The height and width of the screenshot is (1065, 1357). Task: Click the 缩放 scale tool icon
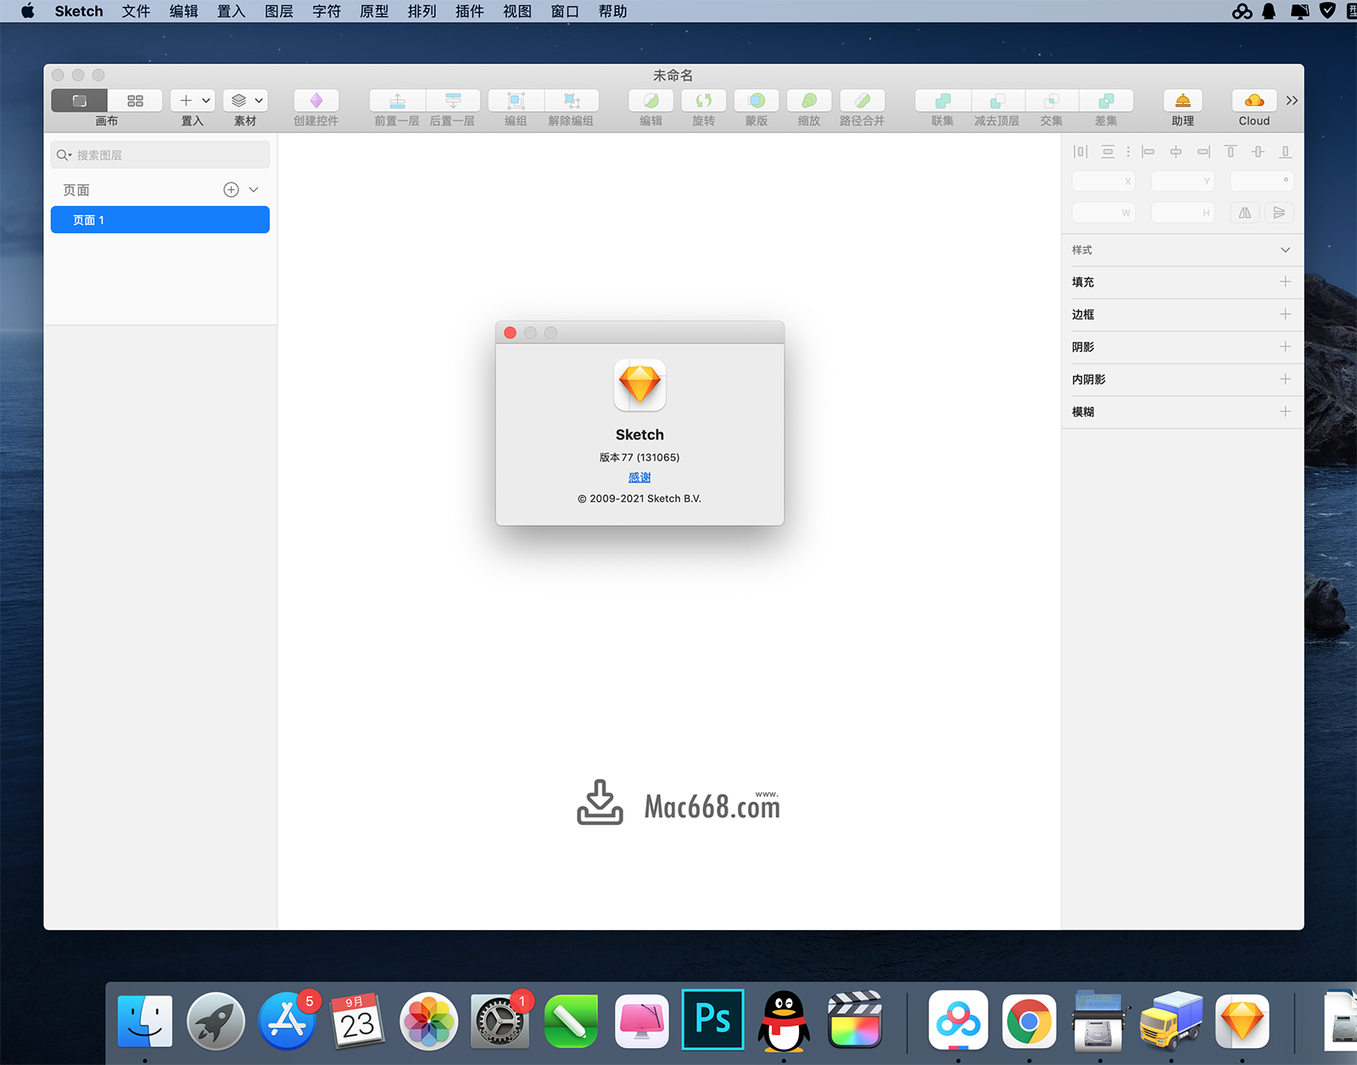808,100
